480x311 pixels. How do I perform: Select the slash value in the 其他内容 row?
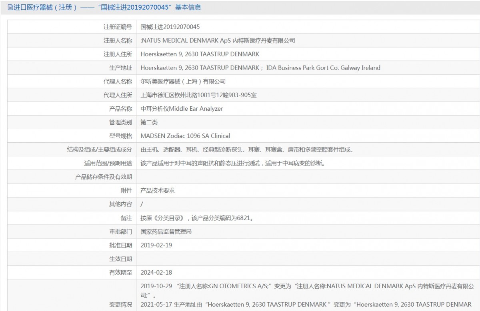[142, 204]
